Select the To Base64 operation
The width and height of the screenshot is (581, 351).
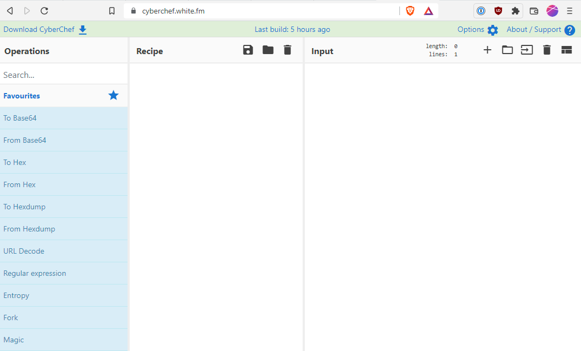click(20, 118)
